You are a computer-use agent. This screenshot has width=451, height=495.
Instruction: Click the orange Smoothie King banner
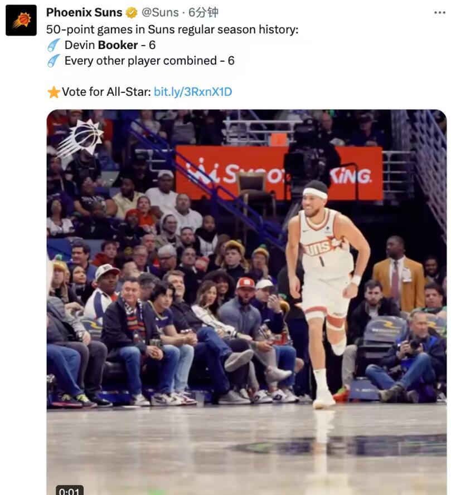279,173
